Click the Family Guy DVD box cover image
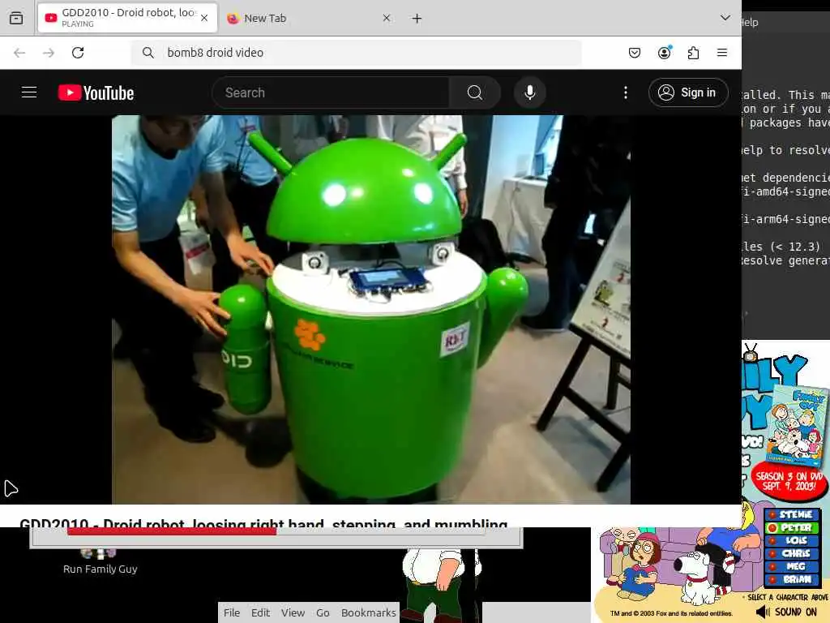Screen dimensions: 830x623 pos(797,427)
